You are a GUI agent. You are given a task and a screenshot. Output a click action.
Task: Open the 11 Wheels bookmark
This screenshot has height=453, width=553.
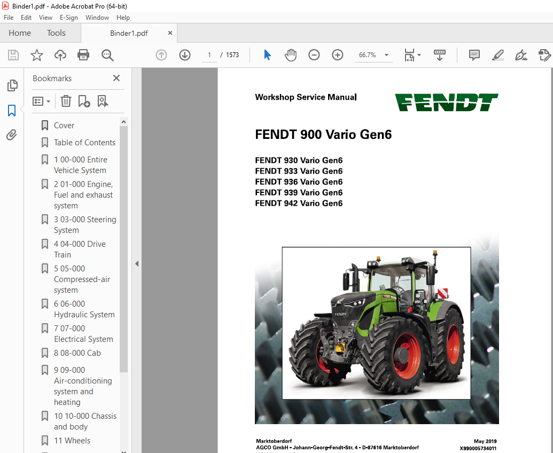pyautogui.click(x=72, y=441)
